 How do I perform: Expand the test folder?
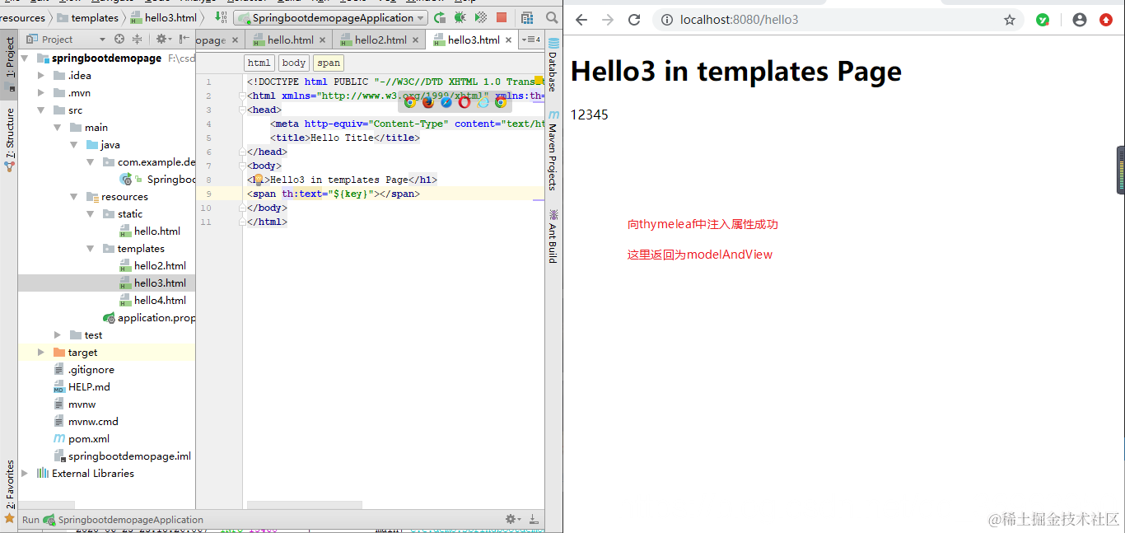pos(58,335)
